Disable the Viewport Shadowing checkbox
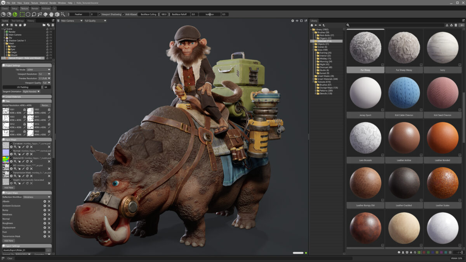This screenshot has height=262, width=466. coord(100,14)
